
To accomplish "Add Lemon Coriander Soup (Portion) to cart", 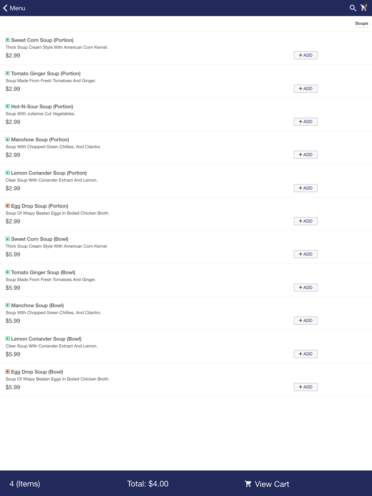I will click(x=305, y=188).
